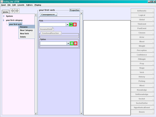Screen dimensions: 156x117
Task: Open the Lizards menu
Action: pos(21,5)
